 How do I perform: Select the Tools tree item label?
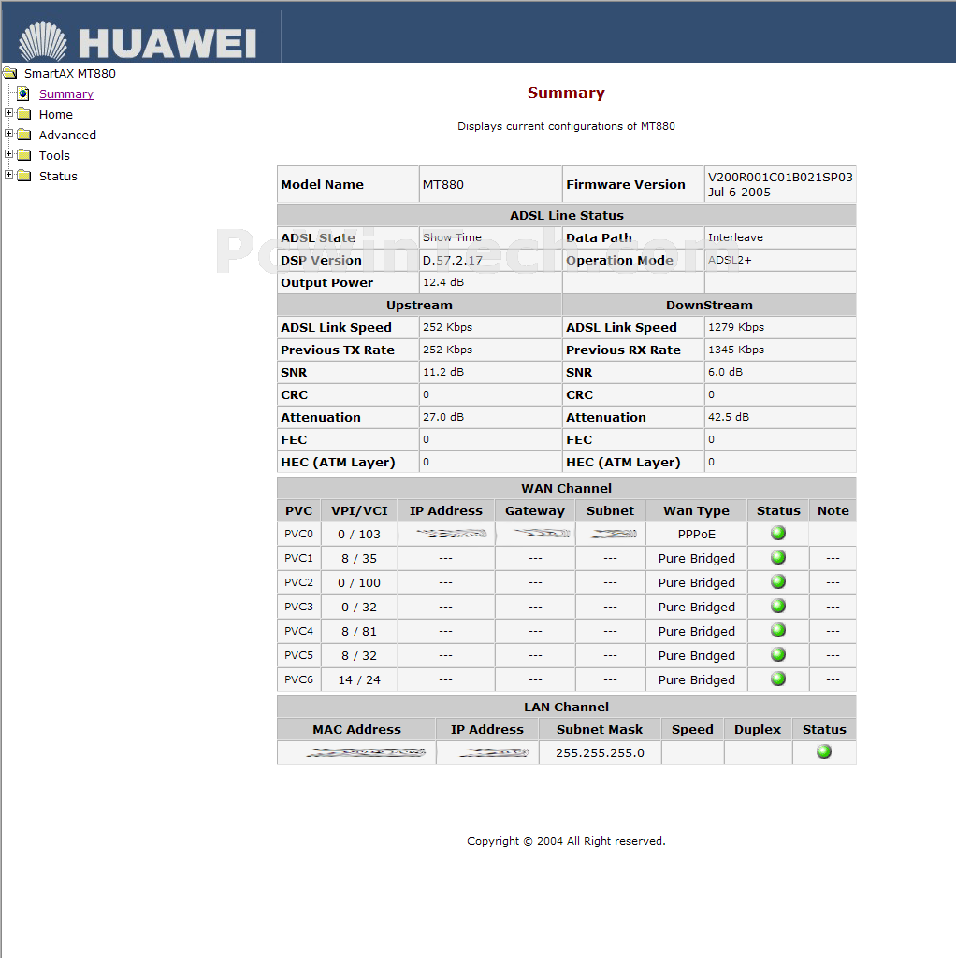pyautogui.click(x=54, y=155)
